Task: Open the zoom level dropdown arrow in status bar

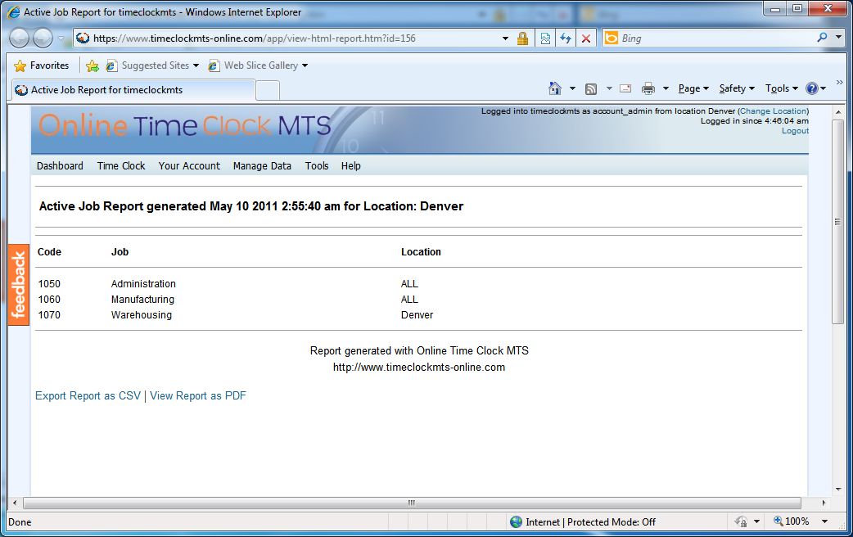Action: 824,521
